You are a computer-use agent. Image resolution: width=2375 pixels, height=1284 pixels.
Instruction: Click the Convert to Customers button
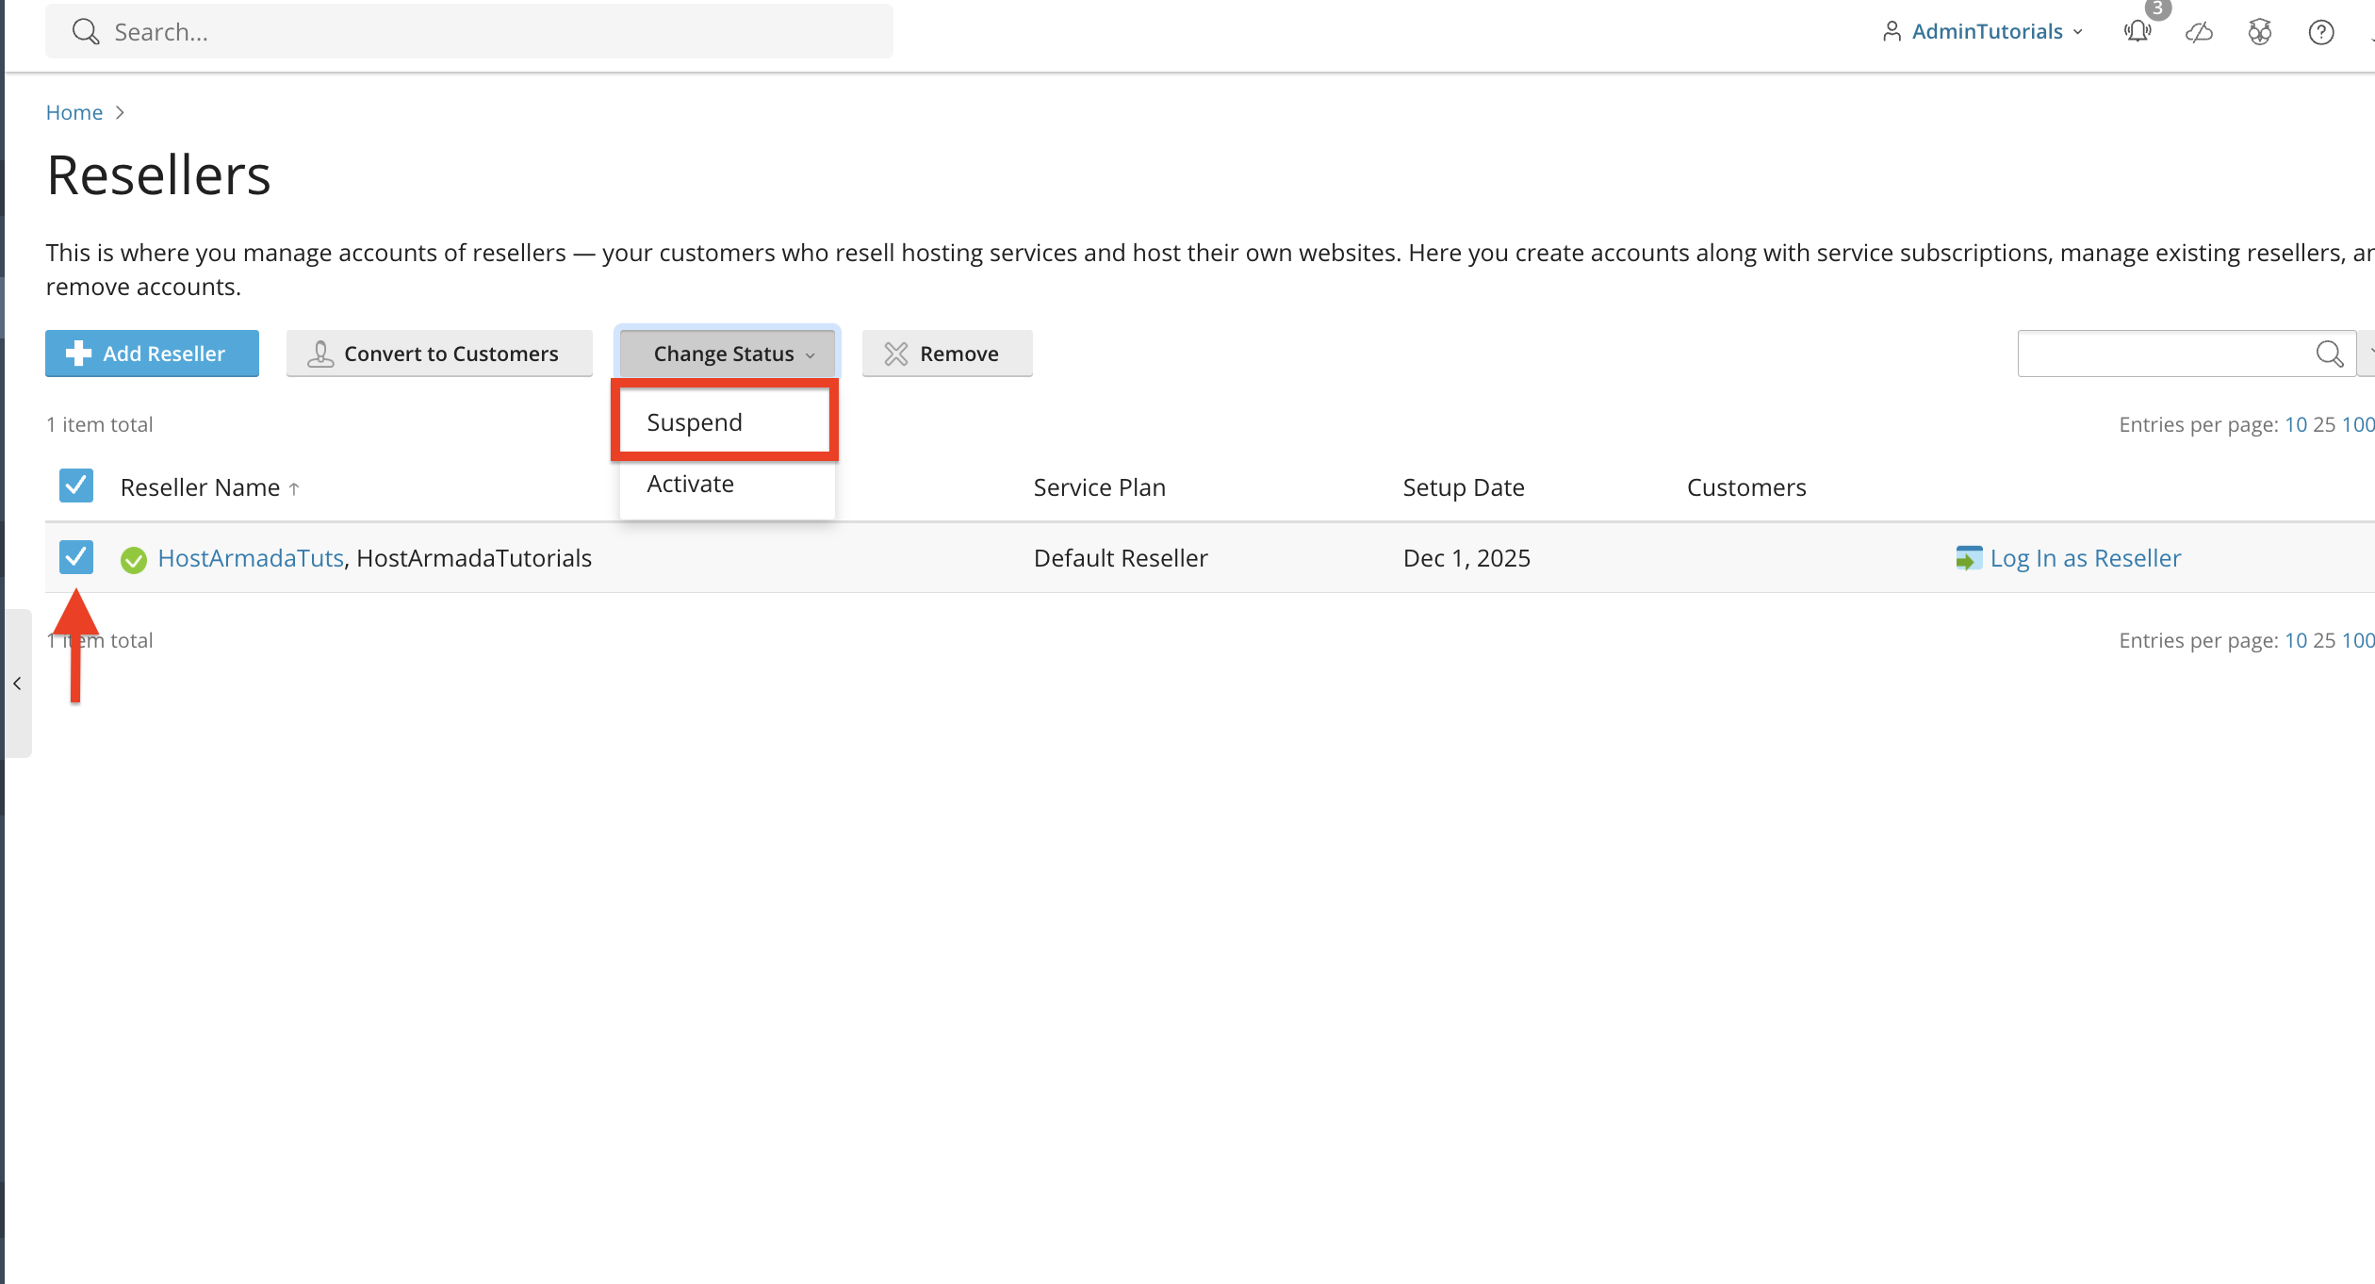point(439,354)
